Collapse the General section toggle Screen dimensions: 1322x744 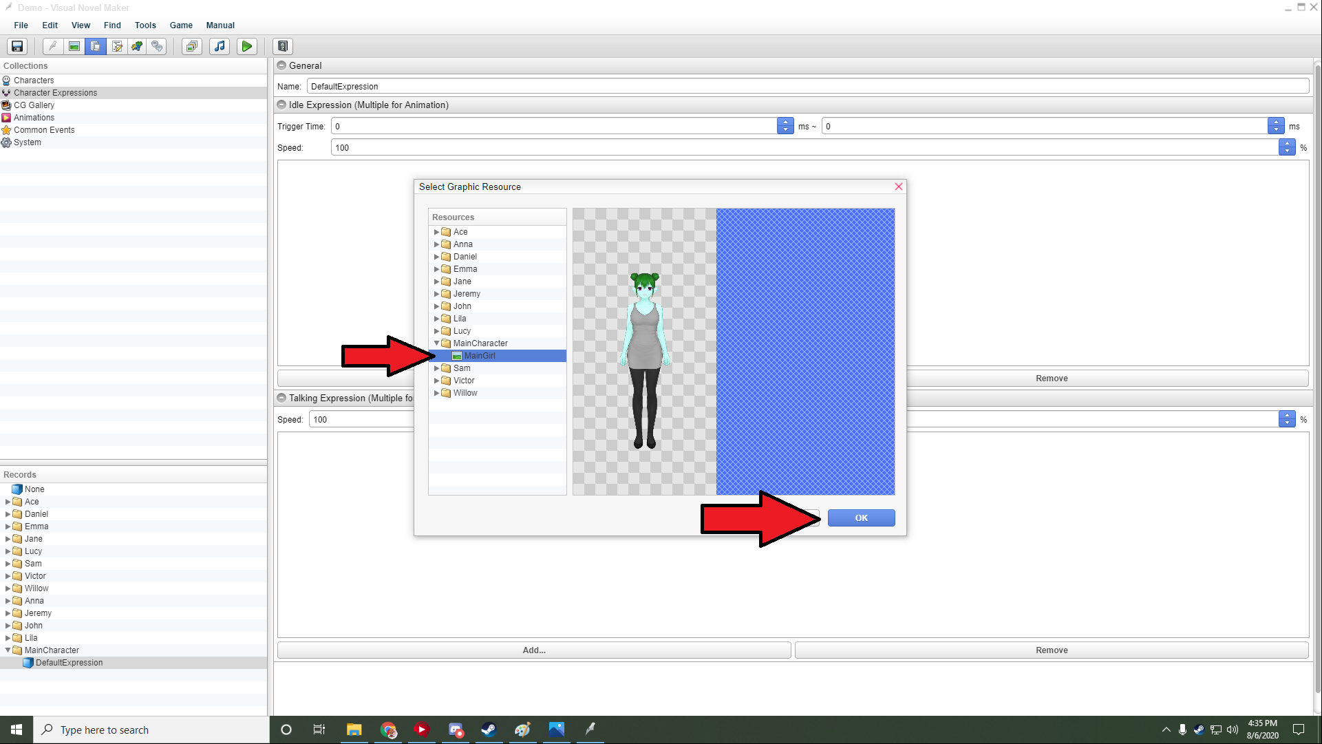click(x=281, y=65)
